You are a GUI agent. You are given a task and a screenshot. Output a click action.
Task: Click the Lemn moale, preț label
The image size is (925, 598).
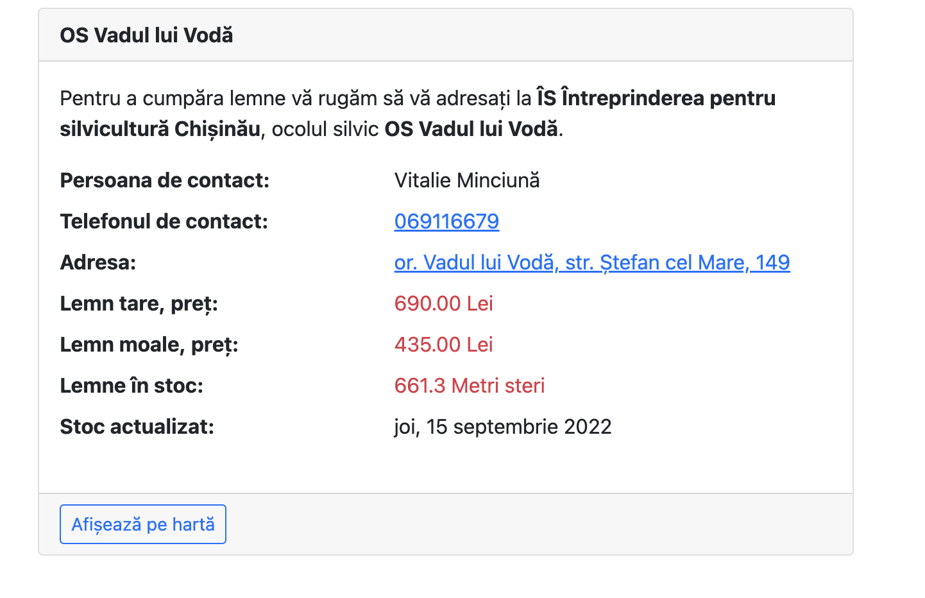(149, 345)
